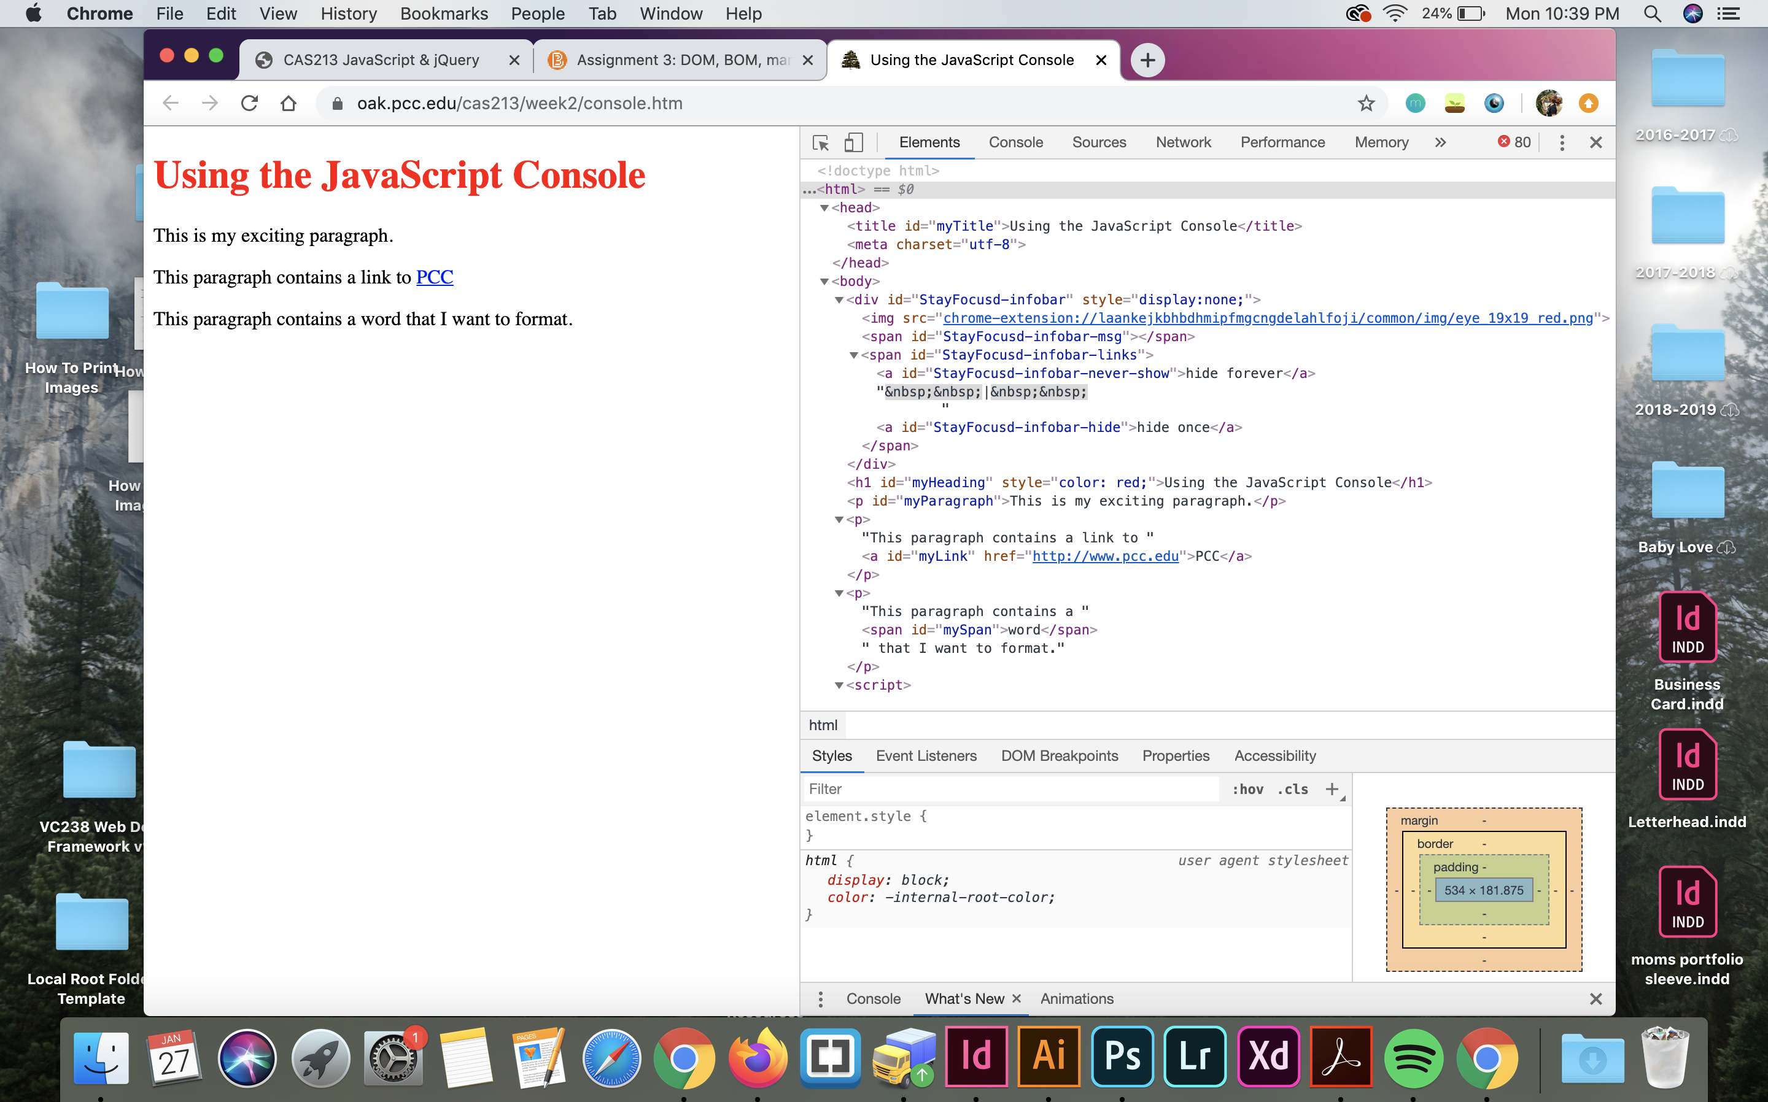The width and height of the screenshot is (1768, 1102).
Task: Click the red error count badge
Action: pyautogui.click(x=1514, y=143)
